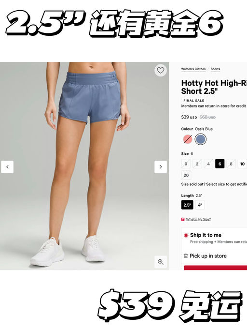This screenshot has height=330, width=247.
Task: Choose the 2.5" length option
Action: 187,205
